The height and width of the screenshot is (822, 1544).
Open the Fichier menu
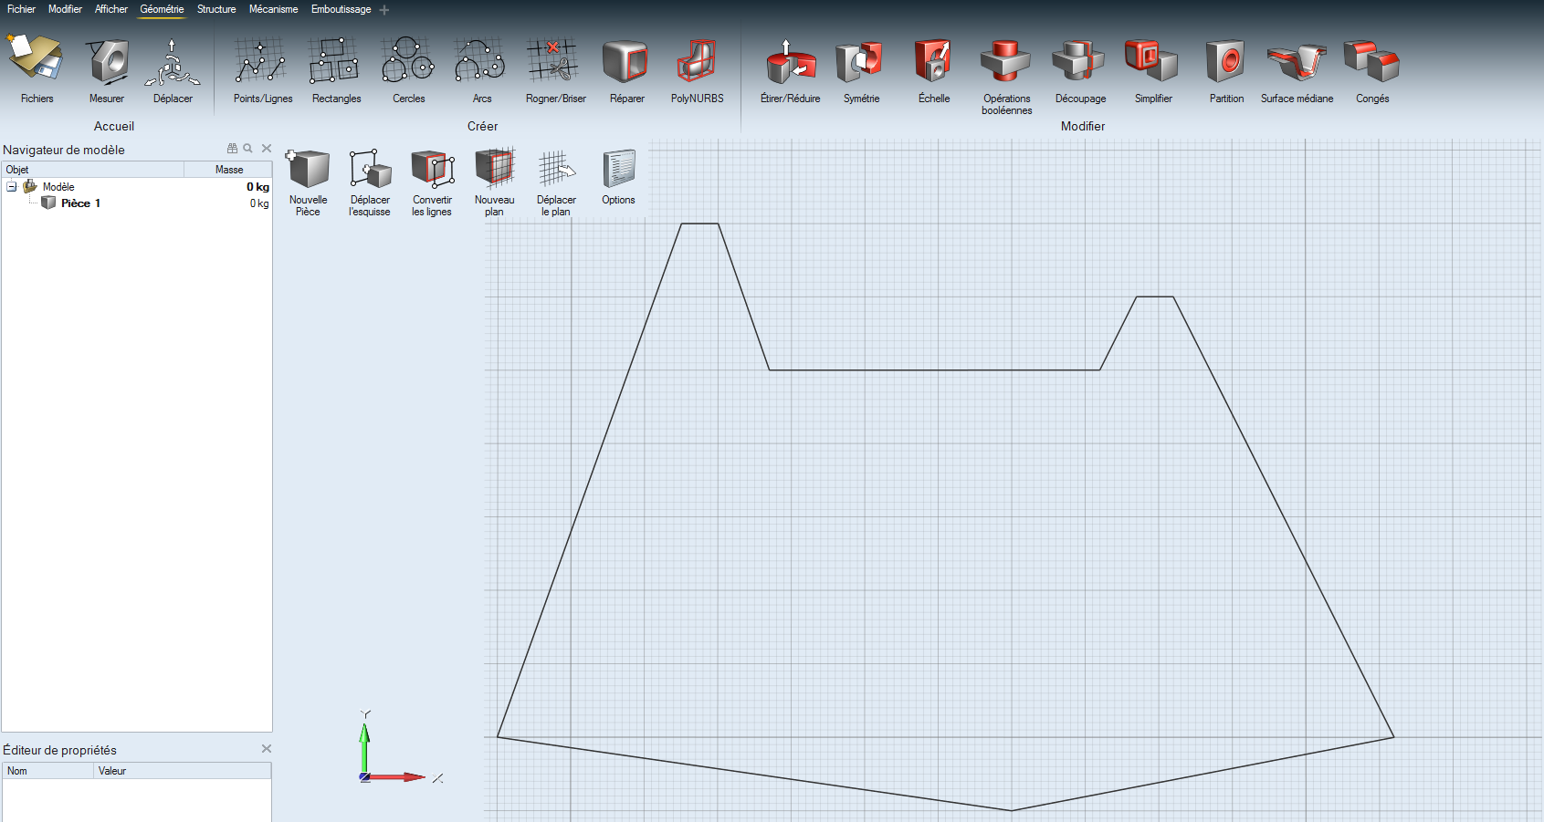point(21,9)
